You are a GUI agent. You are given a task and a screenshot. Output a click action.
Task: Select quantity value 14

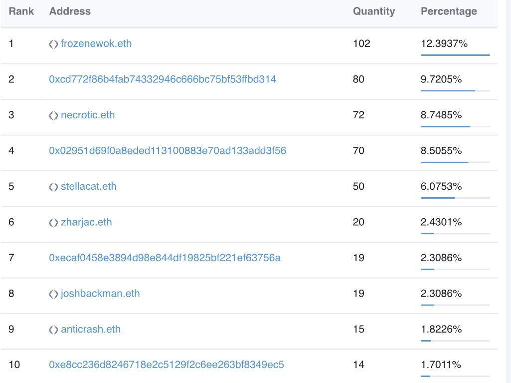(358, 365)
